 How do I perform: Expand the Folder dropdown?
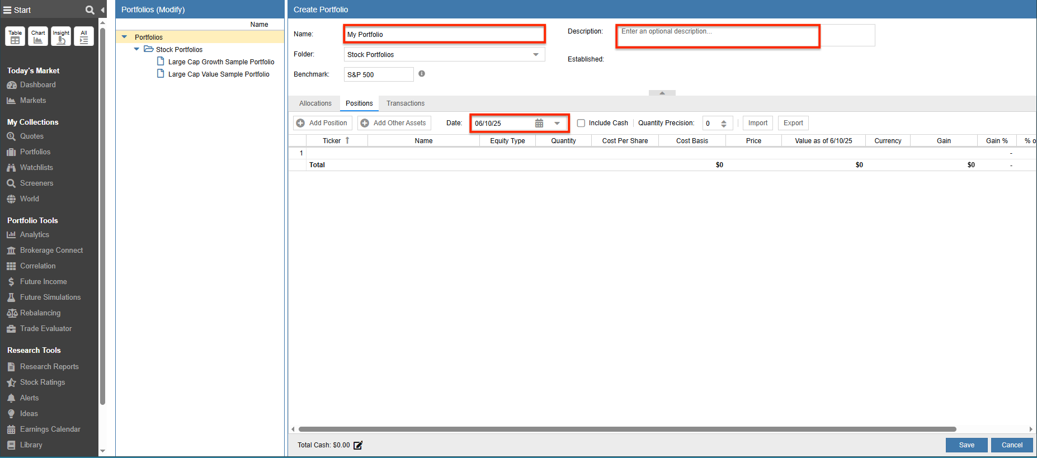coord(535,55)
